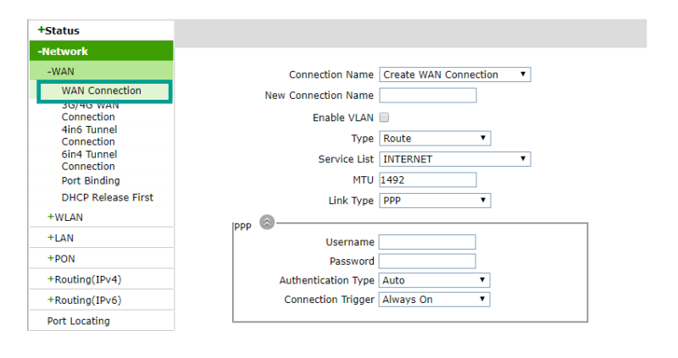
Task: Go to DHCP Release First
Action: pyautogui.click(x=108, y=197)
